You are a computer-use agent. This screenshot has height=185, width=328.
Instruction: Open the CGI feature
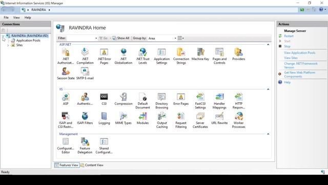[104, 99]
